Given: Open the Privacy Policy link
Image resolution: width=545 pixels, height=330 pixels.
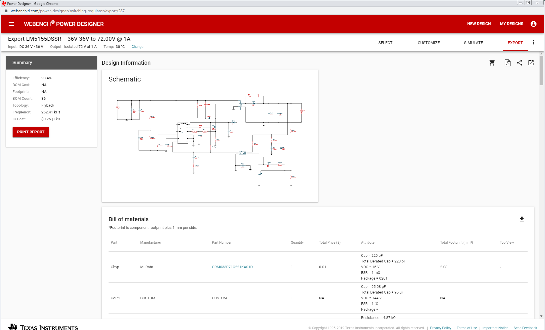Looking at the screenshot, I should pyautogui.click(x=440, y=328).
